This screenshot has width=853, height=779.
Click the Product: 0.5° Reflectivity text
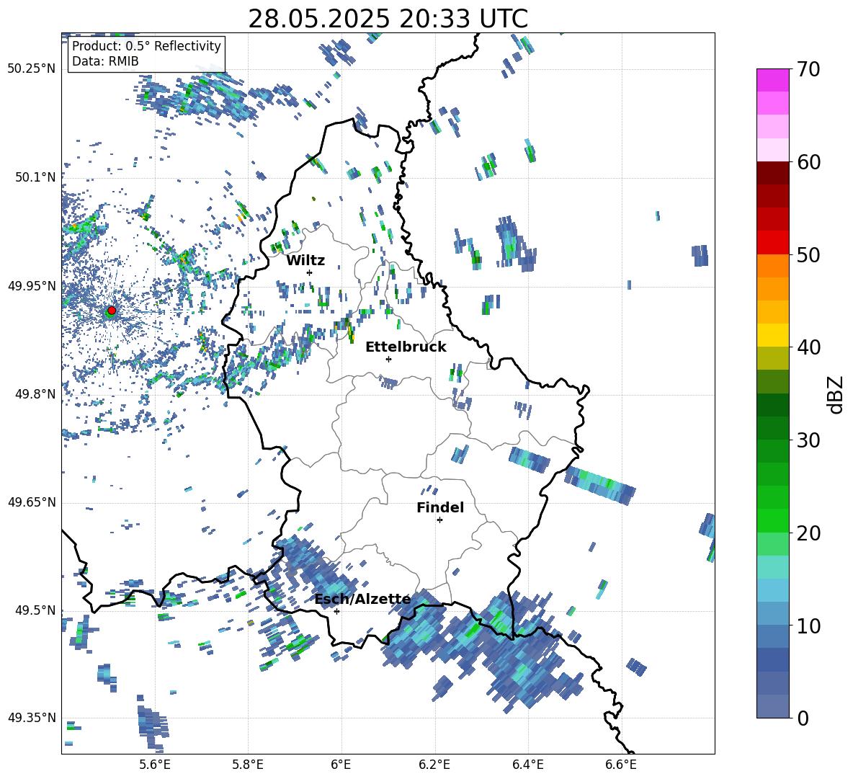(146, 46)
